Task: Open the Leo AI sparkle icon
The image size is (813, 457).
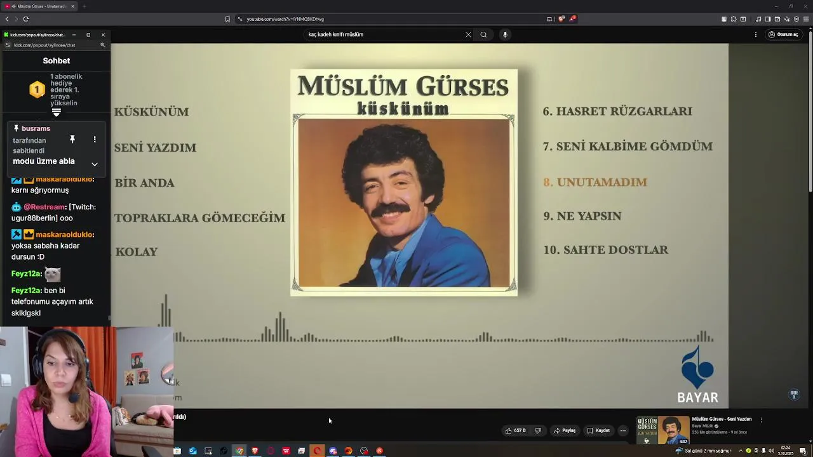Action: point(787,19)
